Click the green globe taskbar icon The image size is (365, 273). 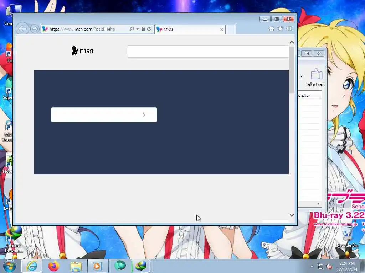coord(120,266)
